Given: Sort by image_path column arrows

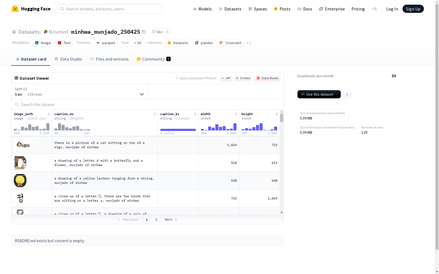Looking at the screenshot, I should click(x=49, y=114).
